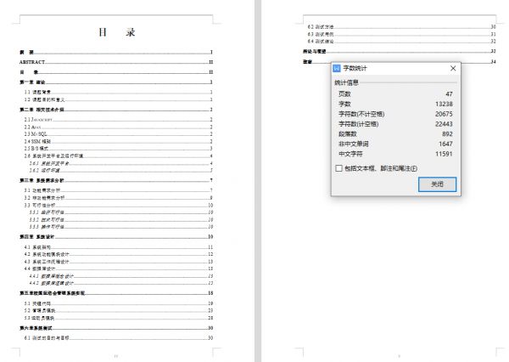Navigate to the 第四章 系统设计 chapter entry
Image resolution: width=509 pixels, height=362 pixels.
click(41, 236)
